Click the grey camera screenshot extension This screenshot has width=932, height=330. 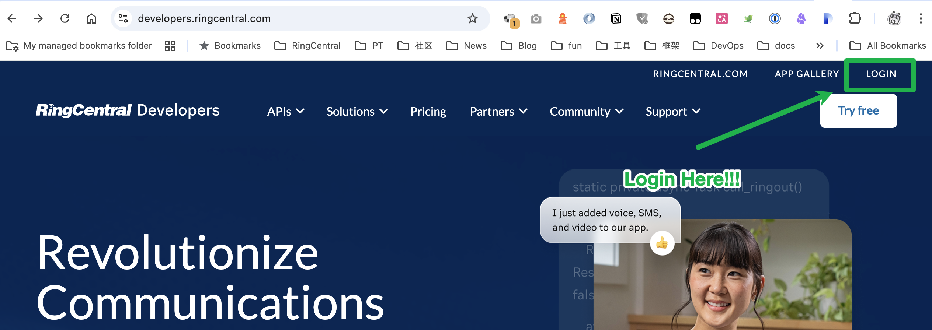point(536,18)
